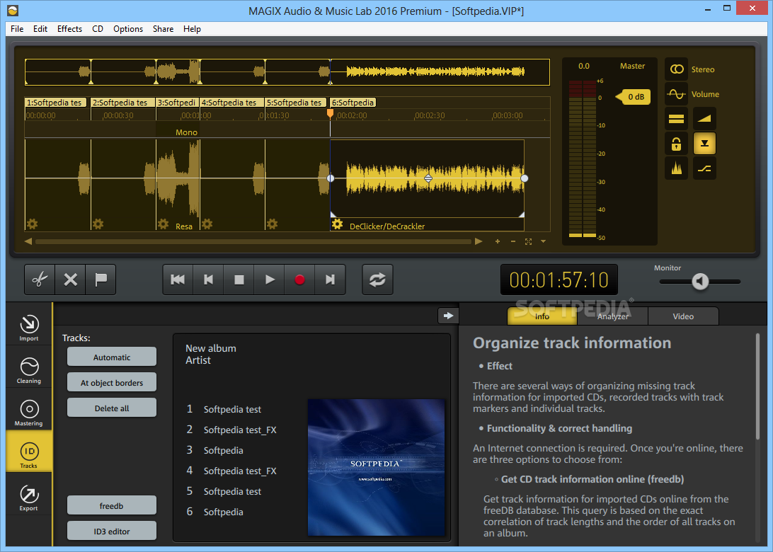Start recording with red record button
Viewport: 773px width, 552px height.
pyautogui.click(x=299, y=280)
